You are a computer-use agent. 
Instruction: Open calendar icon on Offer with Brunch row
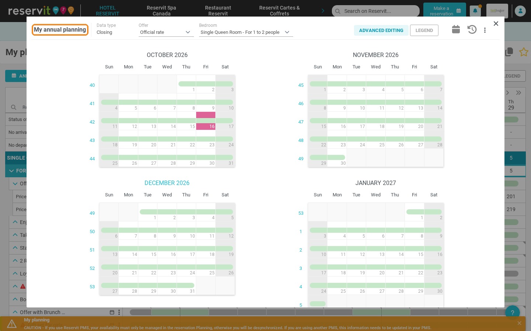[112, 312]
